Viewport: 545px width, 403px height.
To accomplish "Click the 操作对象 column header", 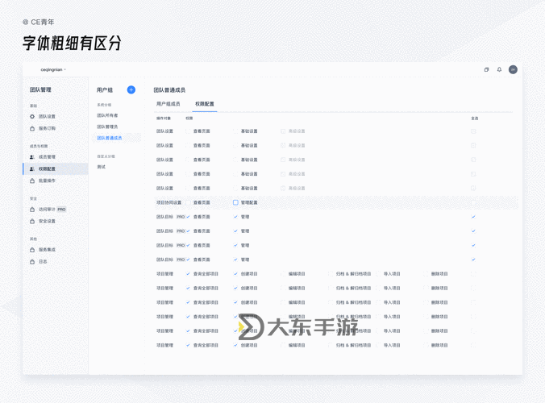I will (164, 118).
